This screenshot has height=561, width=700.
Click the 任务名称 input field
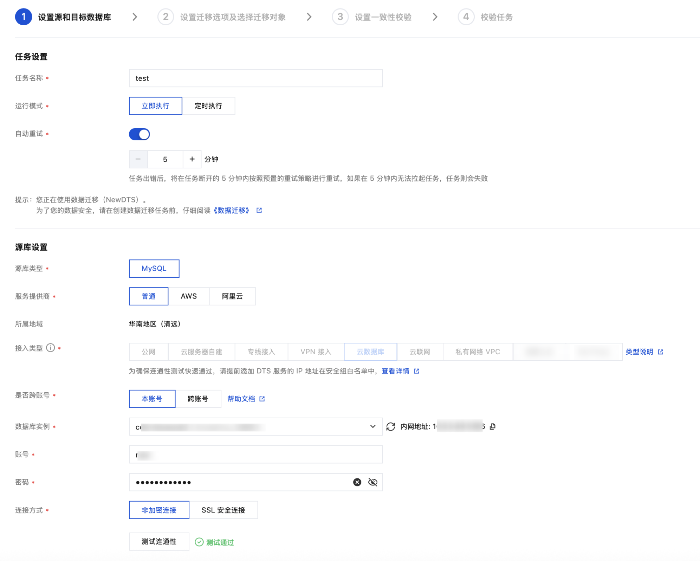pyautogui.click(x=255, y=78)
